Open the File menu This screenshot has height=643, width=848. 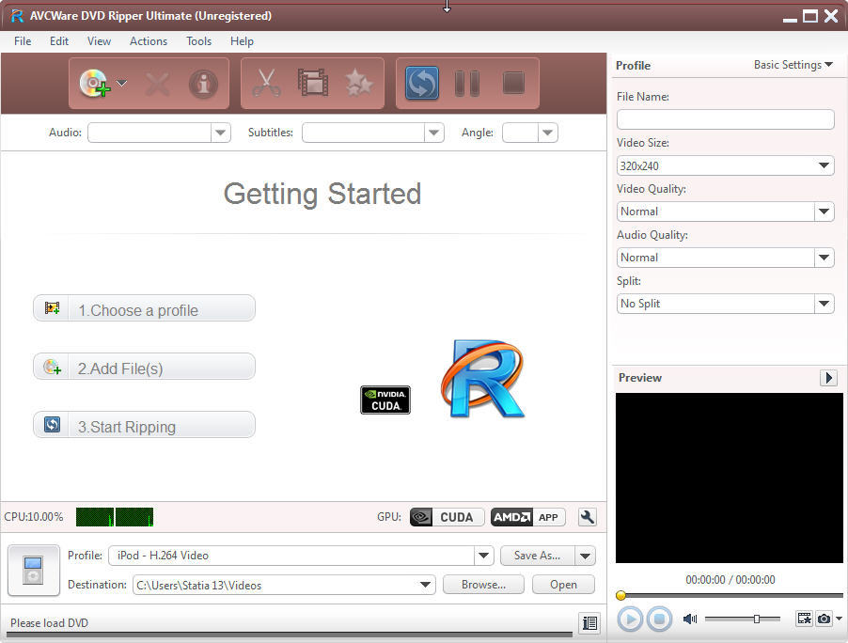[x=23, y=41]
